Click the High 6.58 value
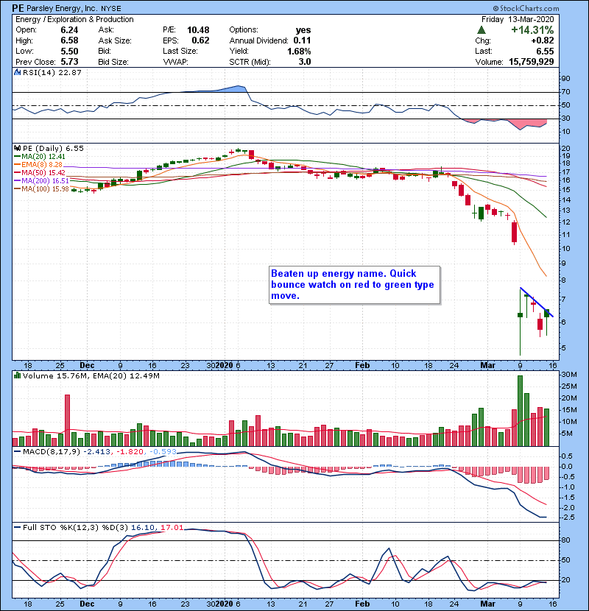The image size is (589, 611). (x=69, y=40)
